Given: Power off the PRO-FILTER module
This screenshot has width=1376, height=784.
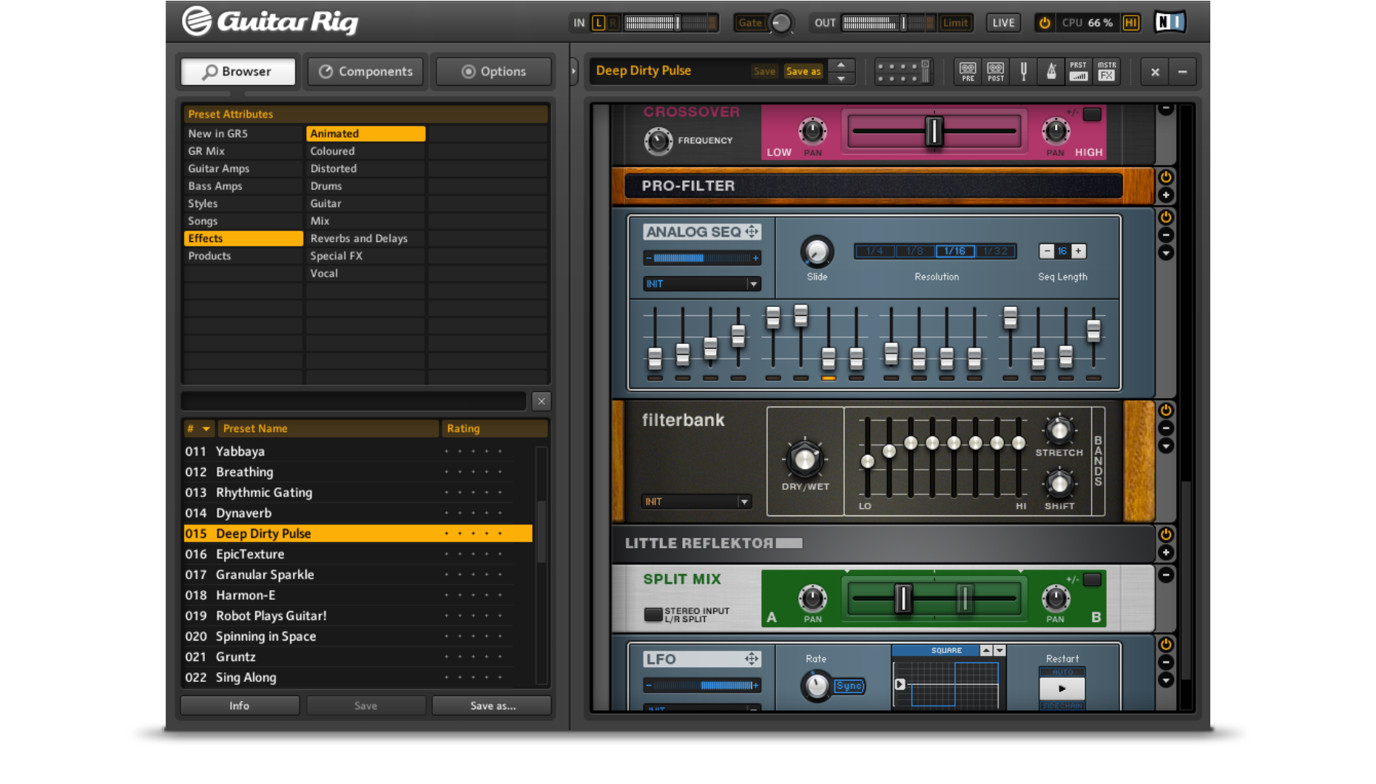Looking at the screenshot, I should [x=1165, y=176].
